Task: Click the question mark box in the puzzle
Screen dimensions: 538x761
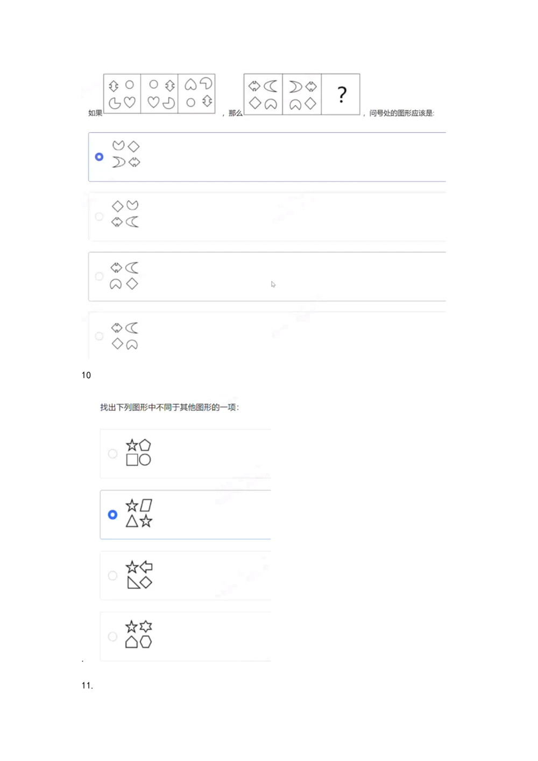Action: [x=341, y=94]
